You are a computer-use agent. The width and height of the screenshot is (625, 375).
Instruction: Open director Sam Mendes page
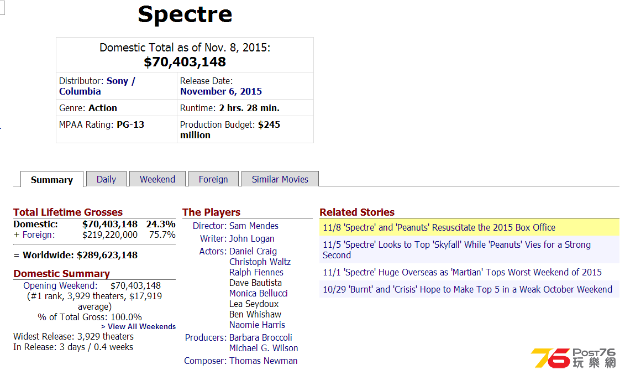pyautogui.click(x=254, y=226)
